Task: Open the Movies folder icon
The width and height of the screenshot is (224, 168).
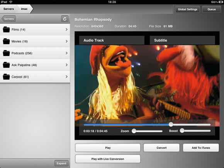Action: pos(6,41)
